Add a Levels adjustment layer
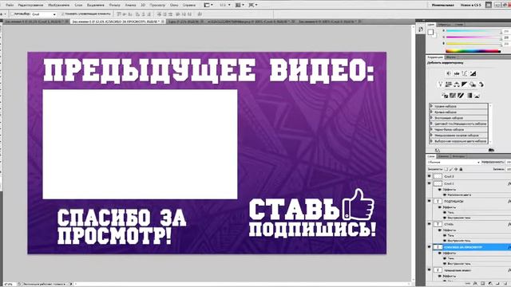 [457, 73]
